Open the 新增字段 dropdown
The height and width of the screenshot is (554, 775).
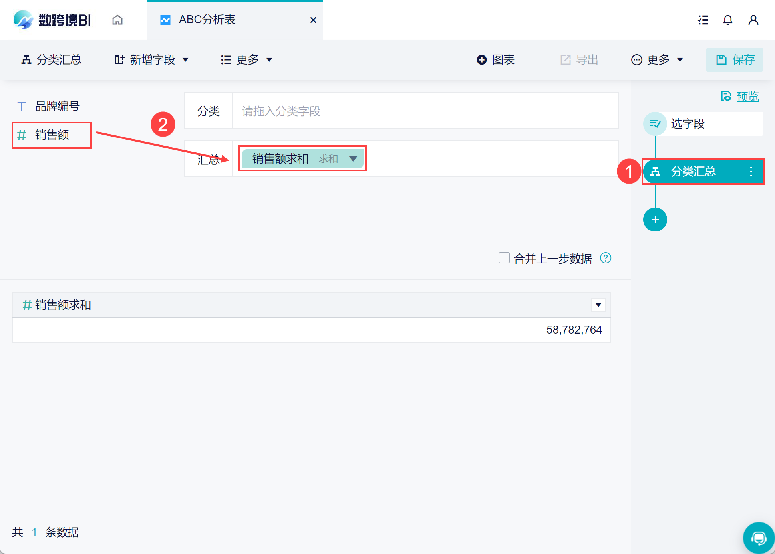point(152,60)
